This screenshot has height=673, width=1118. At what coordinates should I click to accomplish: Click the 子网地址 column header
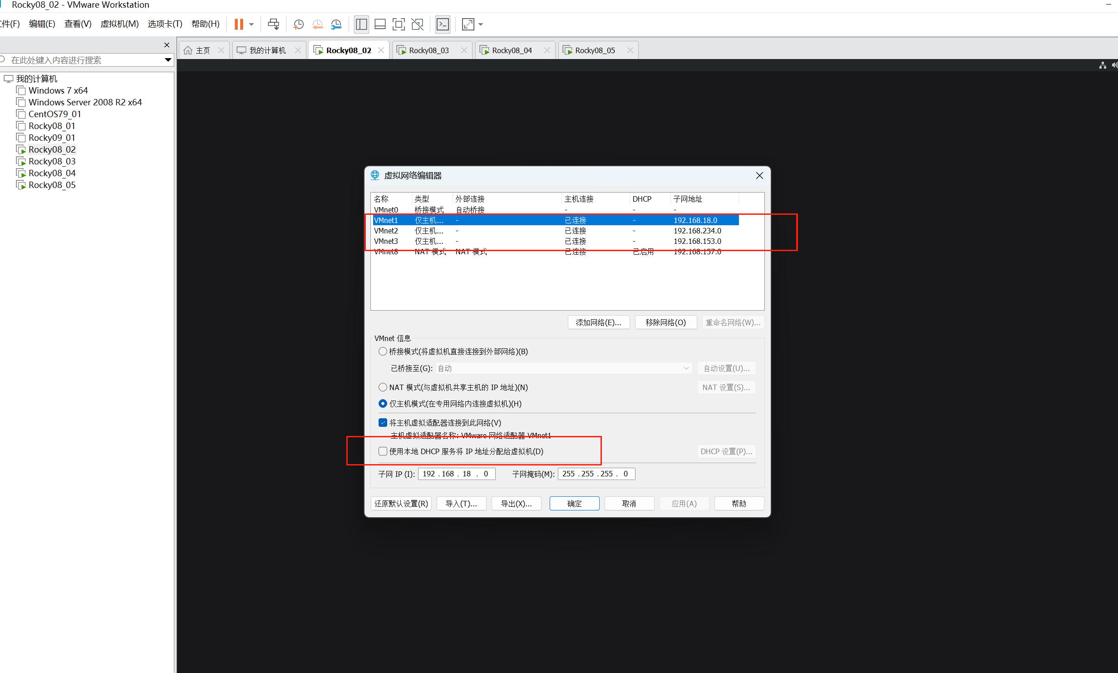(x=704, y=199)
